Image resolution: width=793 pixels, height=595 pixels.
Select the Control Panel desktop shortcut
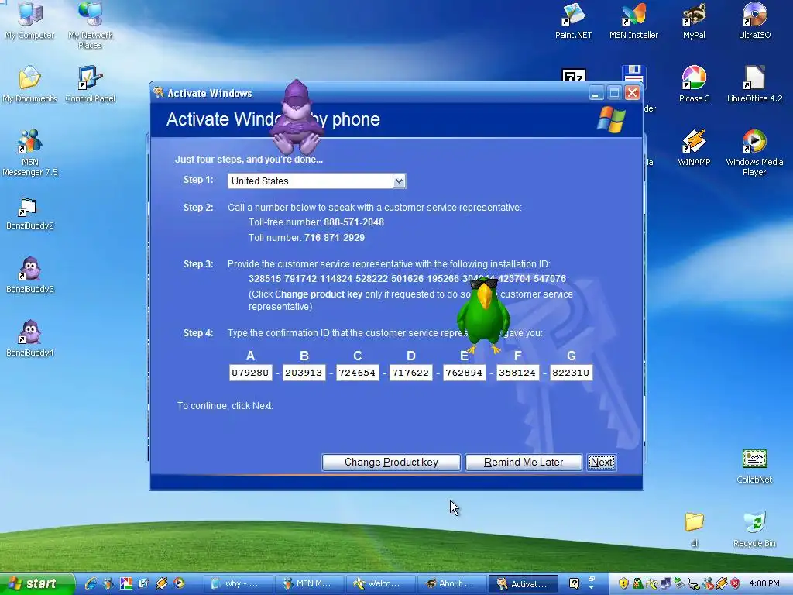pyautogui.click(x=91, y=84)
